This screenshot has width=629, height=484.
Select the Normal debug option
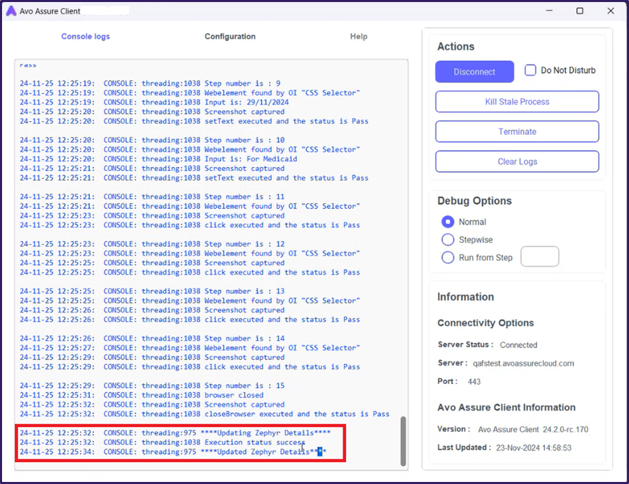click(x=448, y=222)
